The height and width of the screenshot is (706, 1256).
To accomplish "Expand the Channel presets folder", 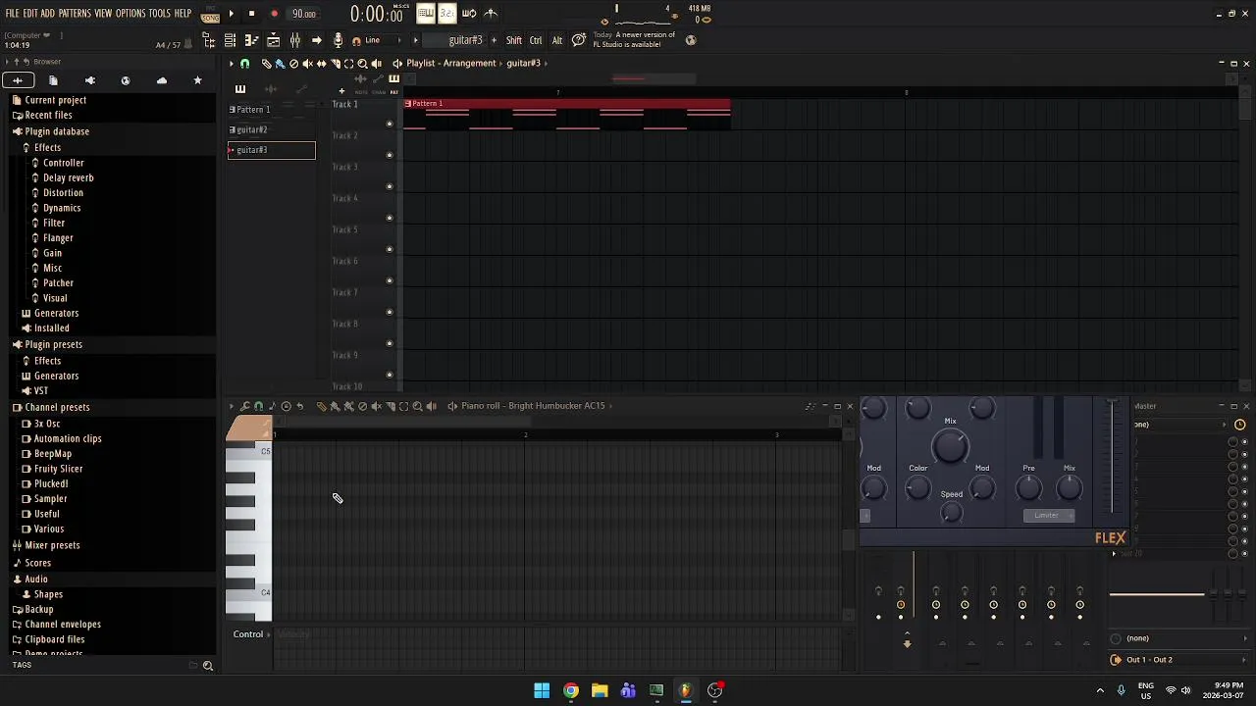I will pos(57,407).
